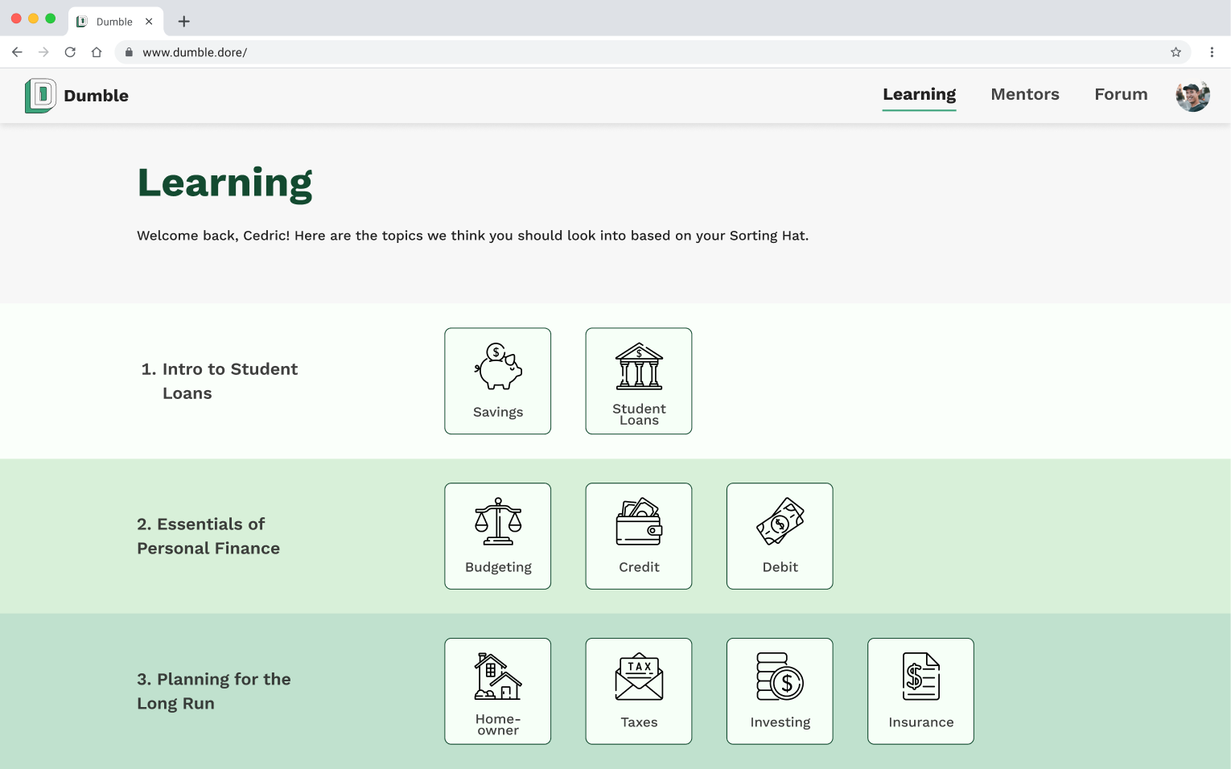Open the Home-owner topic card
Screen dimensions: 1231x769
click(498, 692)
